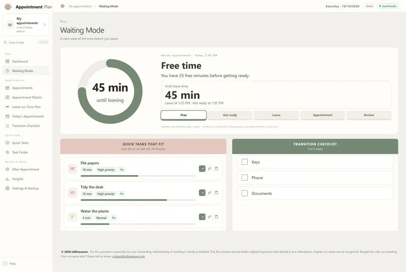Click the Quick Tasks checkbox icon

7,143
